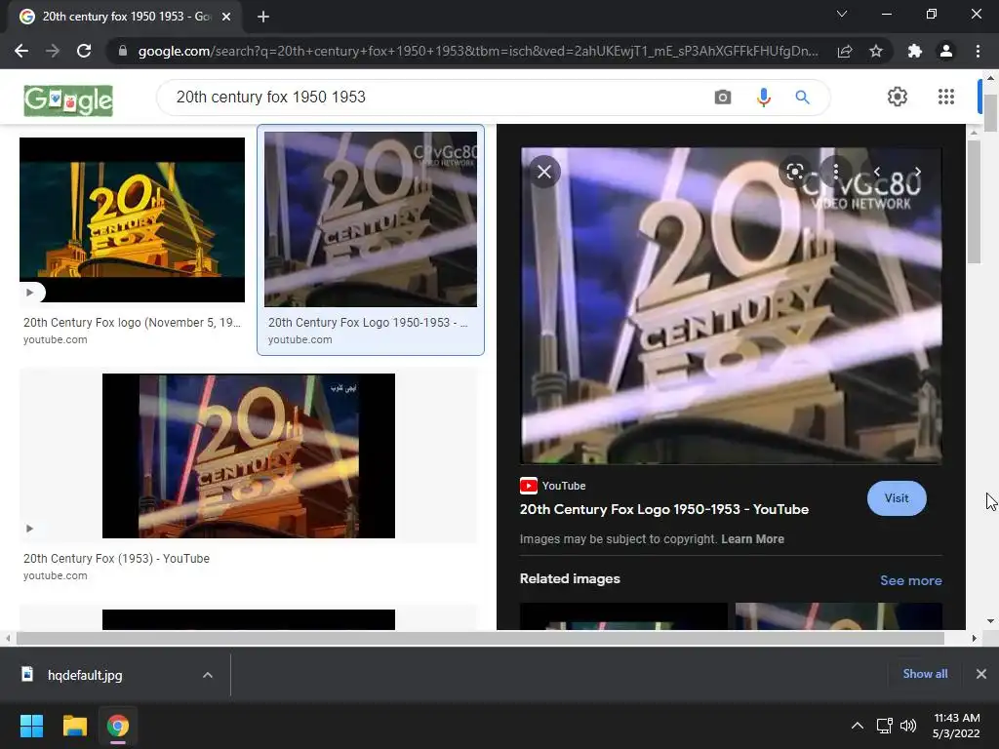Show the next image in preview
Image resolution: width=999 pixels, height=749 pixels.
918,172
